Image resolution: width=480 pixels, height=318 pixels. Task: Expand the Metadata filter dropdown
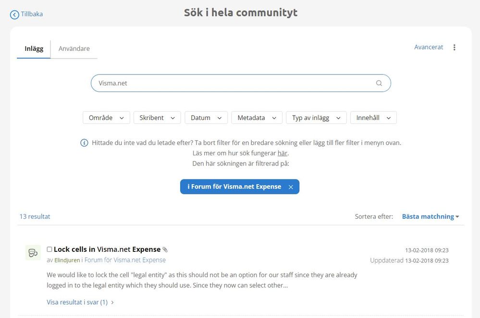(257, 118)
